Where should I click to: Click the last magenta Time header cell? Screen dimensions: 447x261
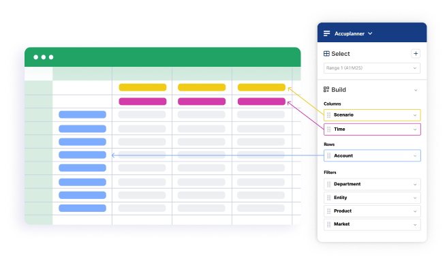click(x=262, y=102)
